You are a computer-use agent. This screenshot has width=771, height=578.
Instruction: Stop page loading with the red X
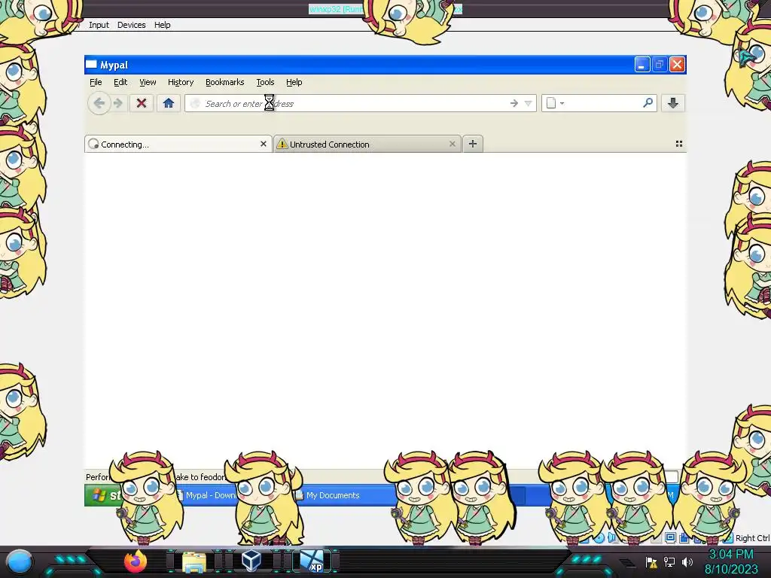[x=142, y=103]
